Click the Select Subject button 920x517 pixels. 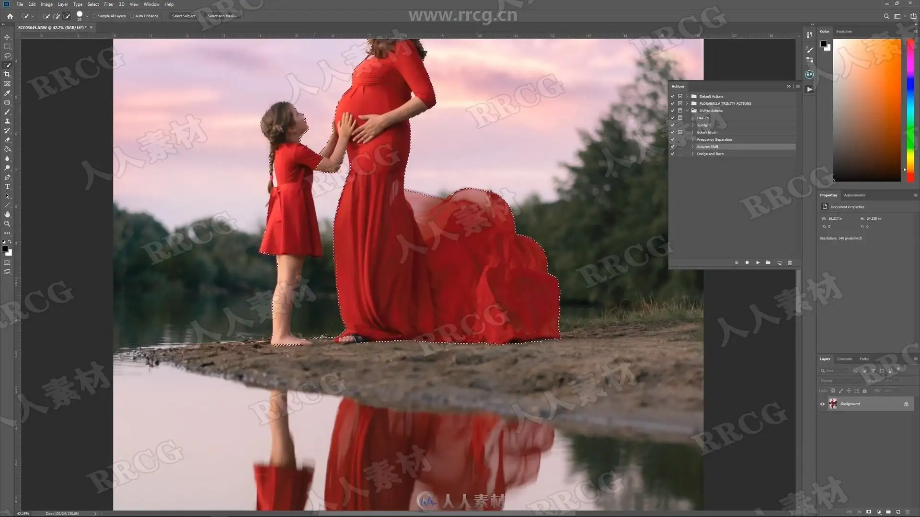tap(184, 16)
